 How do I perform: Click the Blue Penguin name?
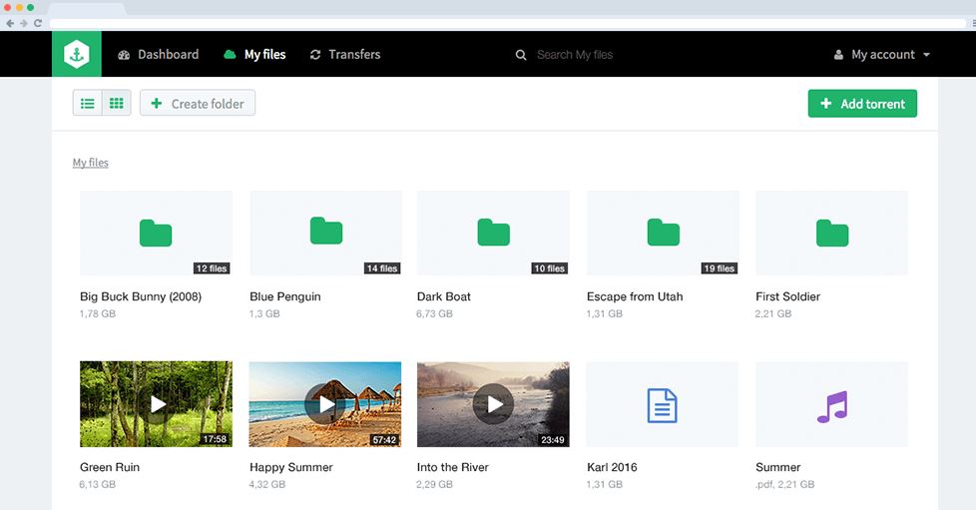pos(285,297)
